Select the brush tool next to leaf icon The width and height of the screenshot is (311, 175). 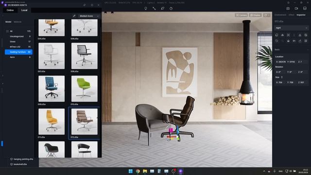coord(171,9)
